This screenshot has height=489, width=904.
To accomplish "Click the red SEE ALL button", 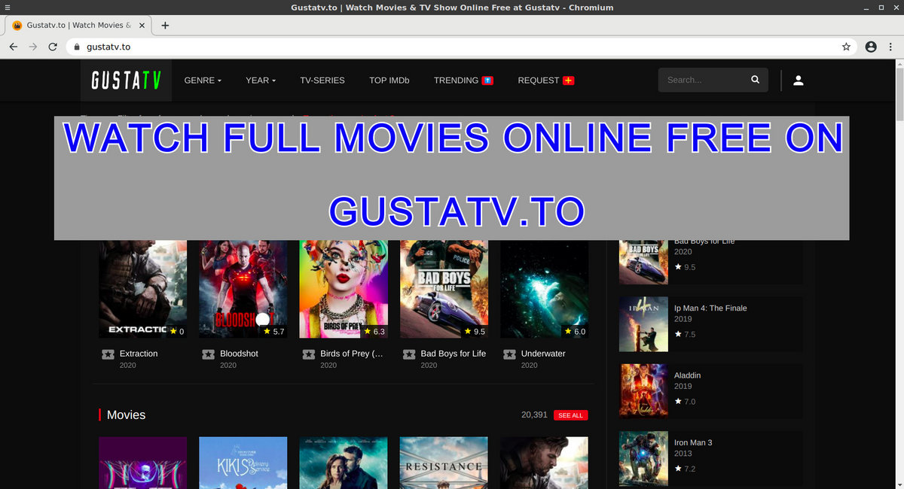I will pos(570,415).
